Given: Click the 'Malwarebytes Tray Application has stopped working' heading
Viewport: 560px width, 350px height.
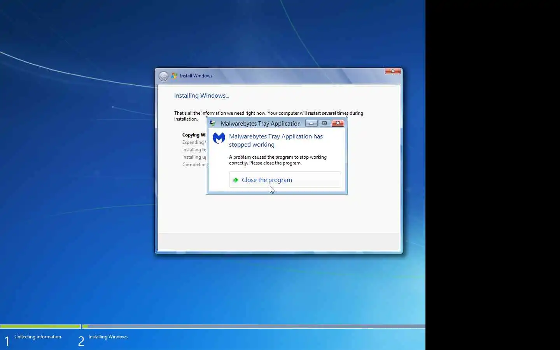Looking at the screenshot, I should (276, 140).
